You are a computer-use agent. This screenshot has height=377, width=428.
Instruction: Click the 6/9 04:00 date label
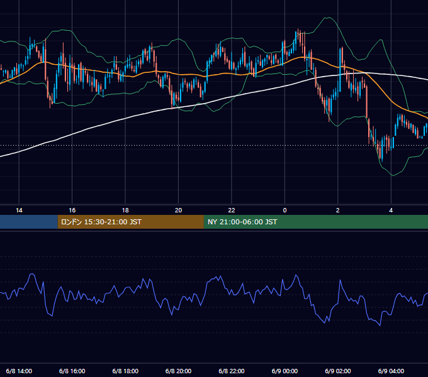pos(391,371)
